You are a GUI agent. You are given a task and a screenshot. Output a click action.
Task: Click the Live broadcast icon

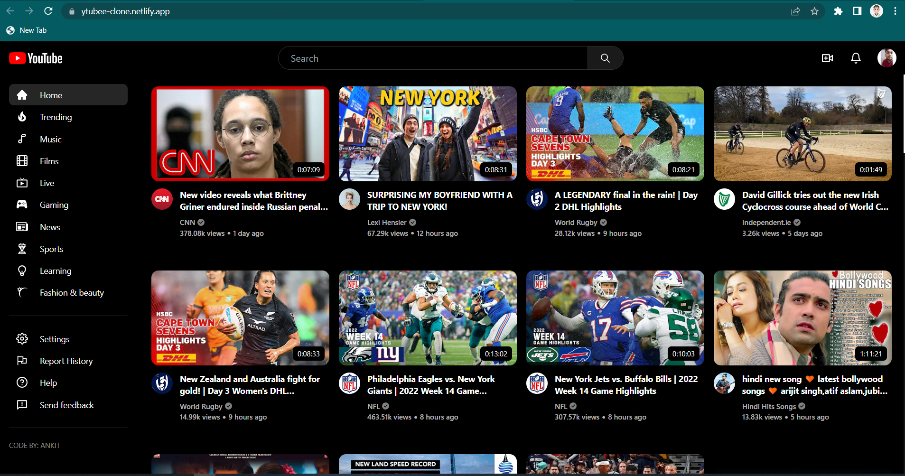pyautogui.click(x=22, y=183)
